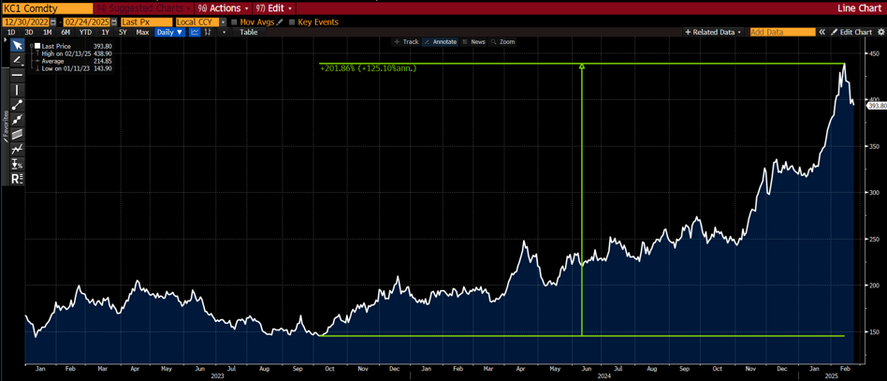Image resolution: width=887 pixels, height=381 pixels.
Task: Select the 6M range tab
Action: click(x=65, y=32)
